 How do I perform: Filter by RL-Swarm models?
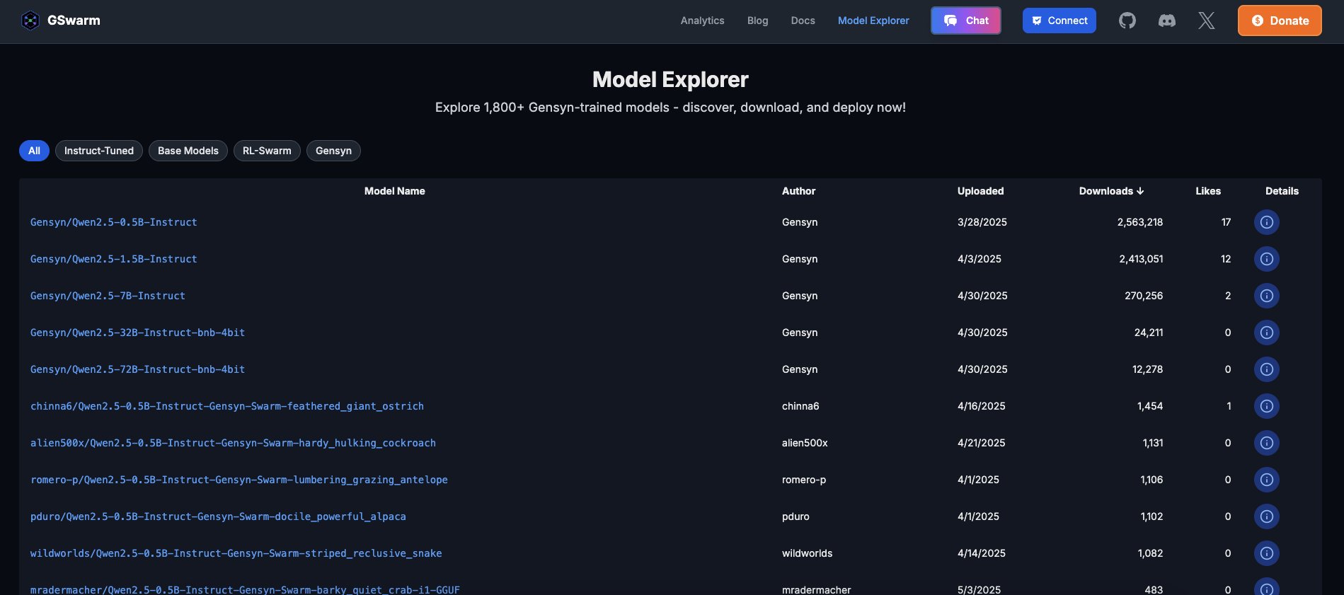(267, 151)
